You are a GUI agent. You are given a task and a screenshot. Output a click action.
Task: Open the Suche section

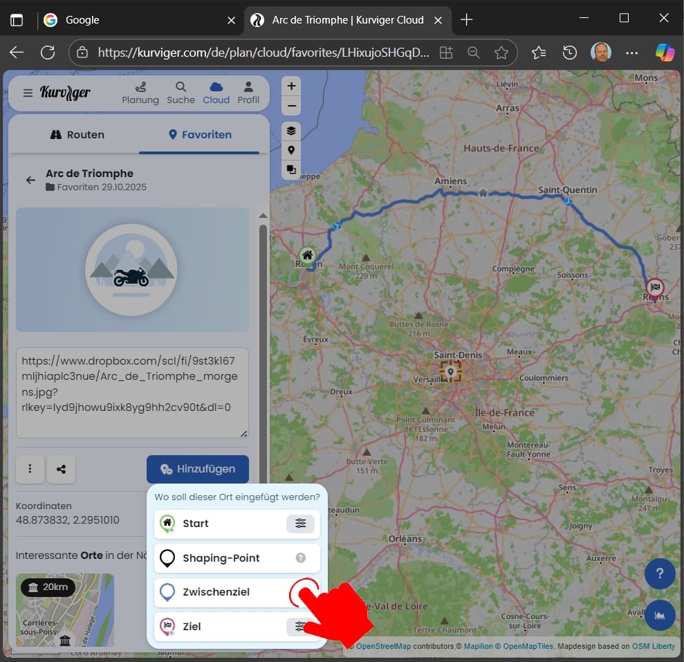181,93
